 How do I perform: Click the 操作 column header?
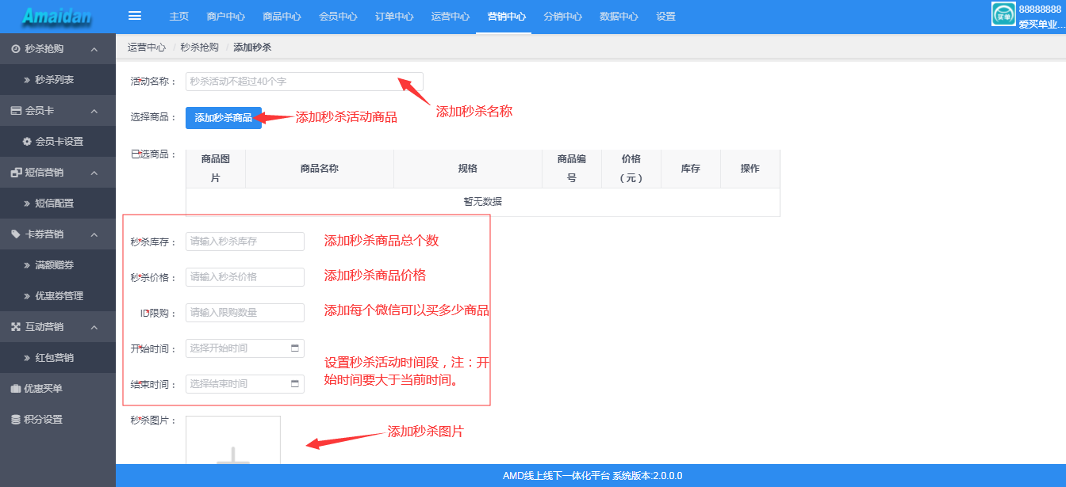click(750, 169)
